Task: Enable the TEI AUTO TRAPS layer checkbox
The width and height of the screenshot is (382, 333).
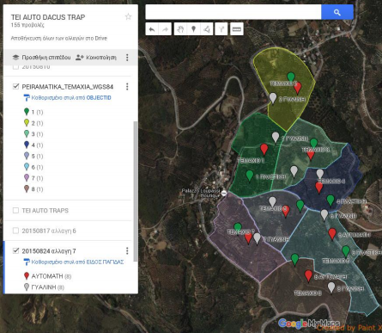Action: tap(15, 211)
